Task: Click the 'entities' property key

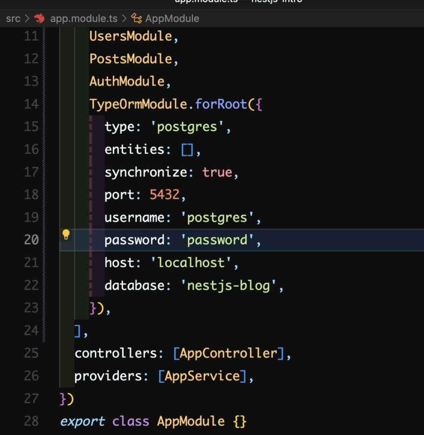Action: pos(134,149)
